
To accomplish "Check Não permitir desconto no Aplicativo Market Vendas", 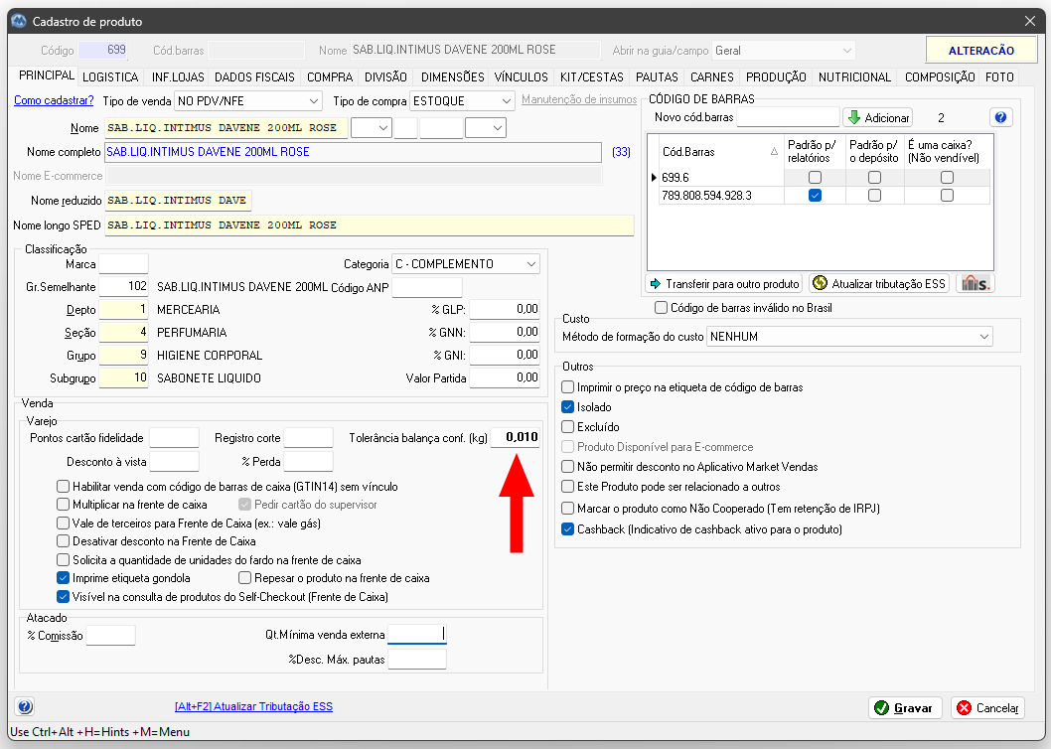I will (568, 467).
